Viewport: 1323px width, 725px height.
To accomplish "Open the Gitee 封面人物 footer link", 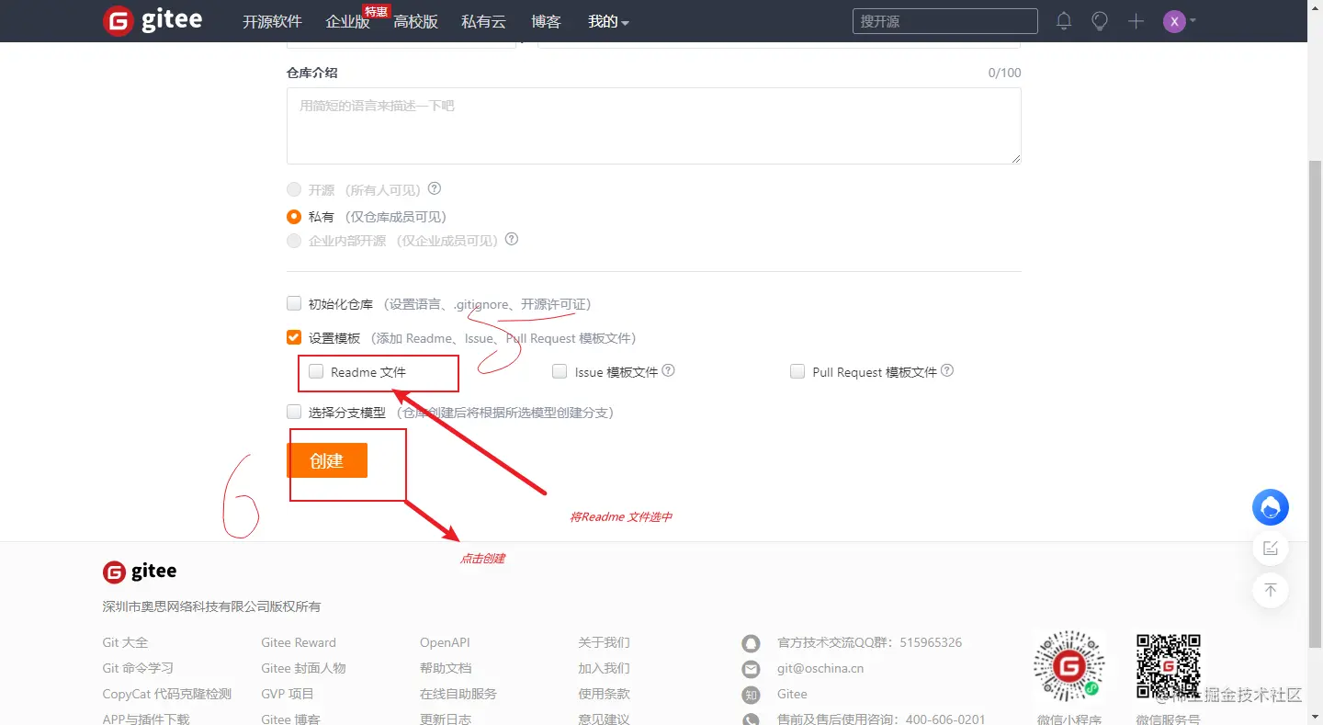I will (303, 668).
